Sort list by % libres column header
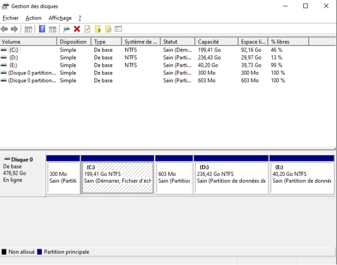This screenshot has width=337, height=265. click(288, 42)
